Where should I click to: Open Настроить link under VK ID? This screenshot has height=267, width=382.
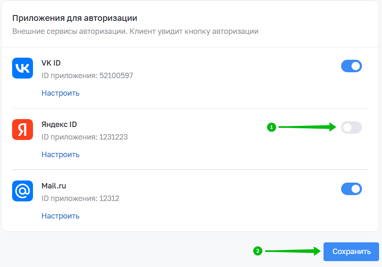click(x=61, y=93)
